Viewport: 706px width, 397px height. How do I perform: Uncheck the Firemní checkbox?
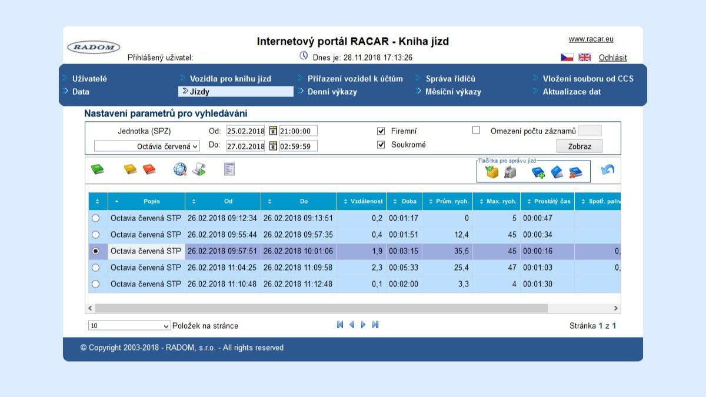pos(381,131)
